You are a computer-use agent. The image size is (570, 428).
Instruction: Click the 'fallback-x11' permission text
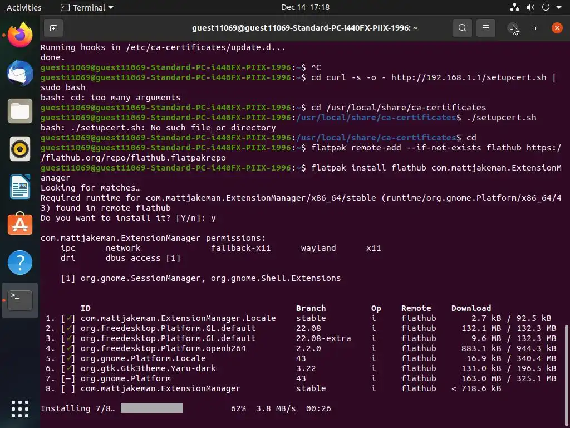[x=240, y=248]
